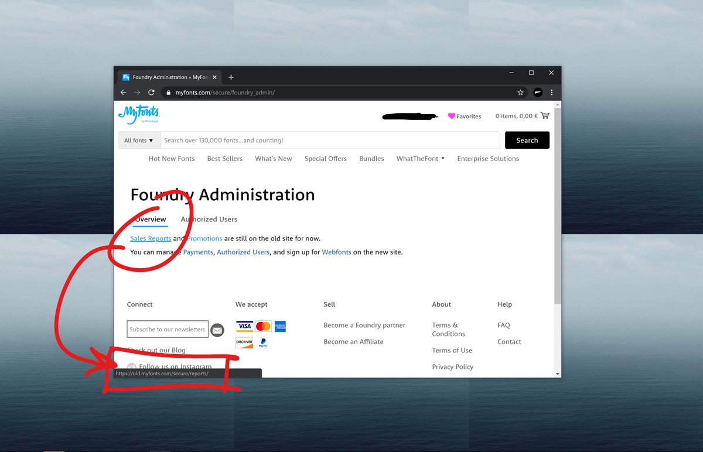This screenshot has height=452, width=703.
Task: Click the MyFonts logo
Action: click(138, 114)
